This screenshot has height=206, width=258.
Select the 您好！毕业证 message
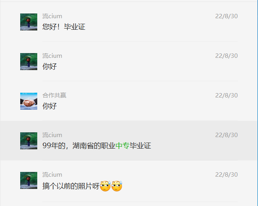(64, 27)
